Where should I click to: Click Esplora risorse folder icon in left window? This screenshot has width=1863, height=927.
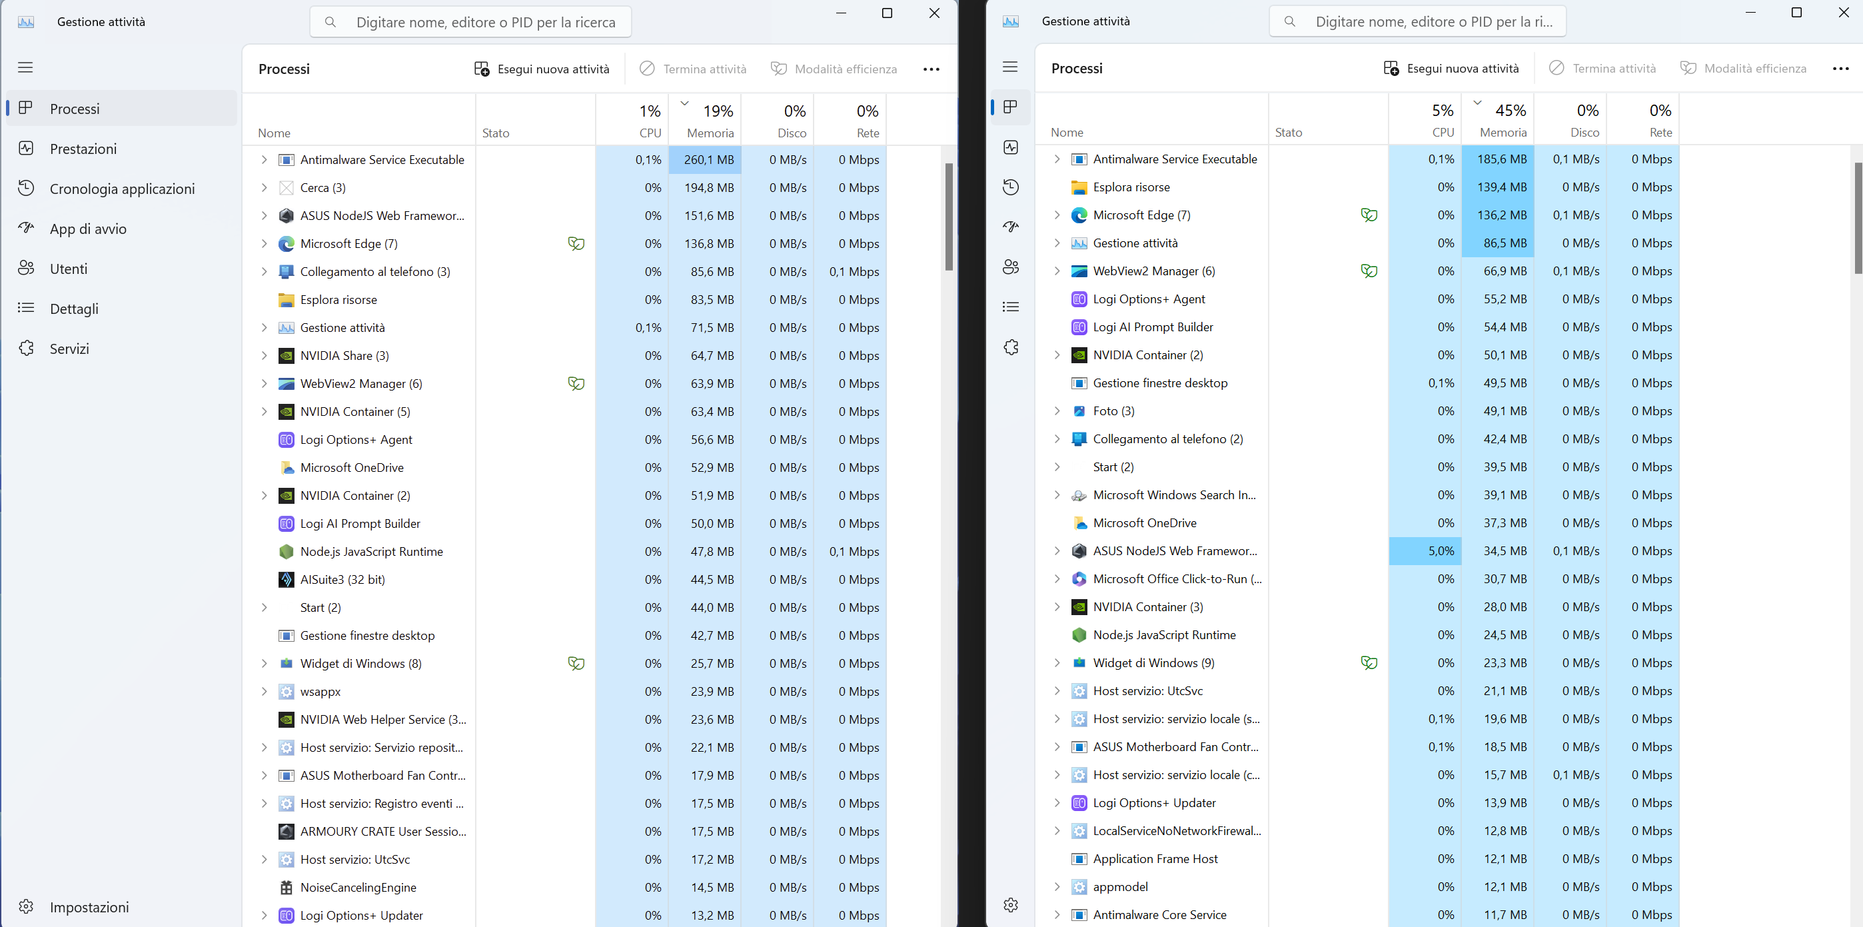(287, 300)
